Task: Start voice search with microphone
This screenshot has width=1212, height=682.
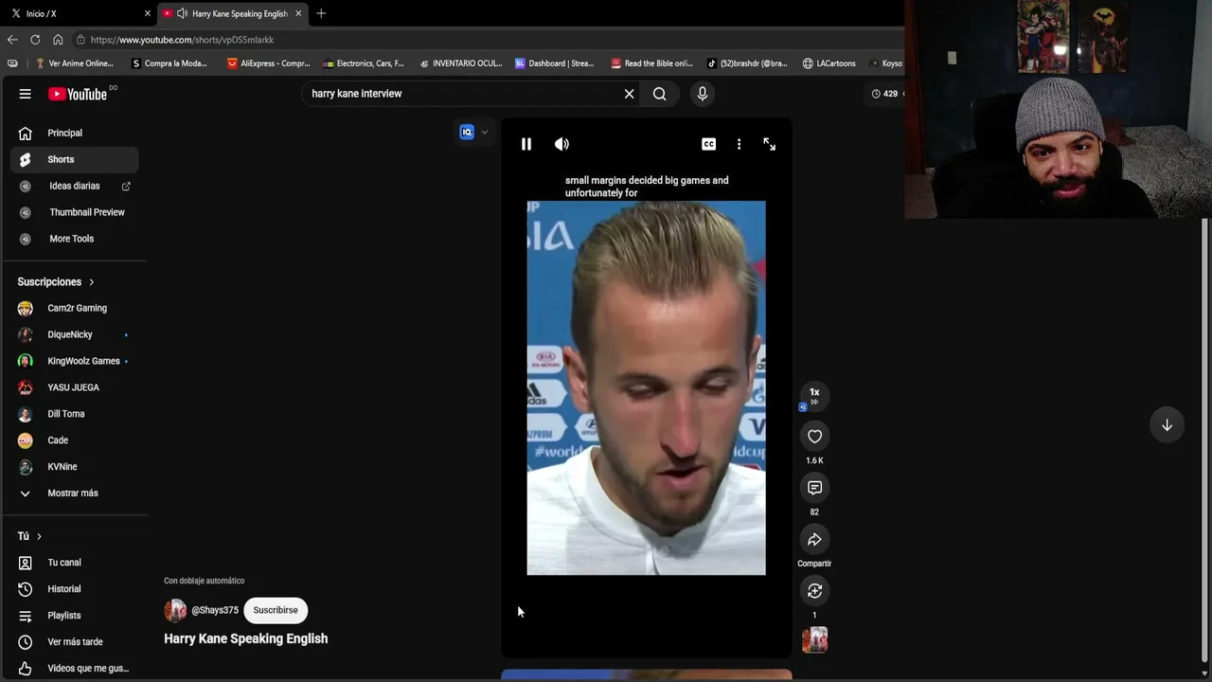Action: [x=703, y=94]
